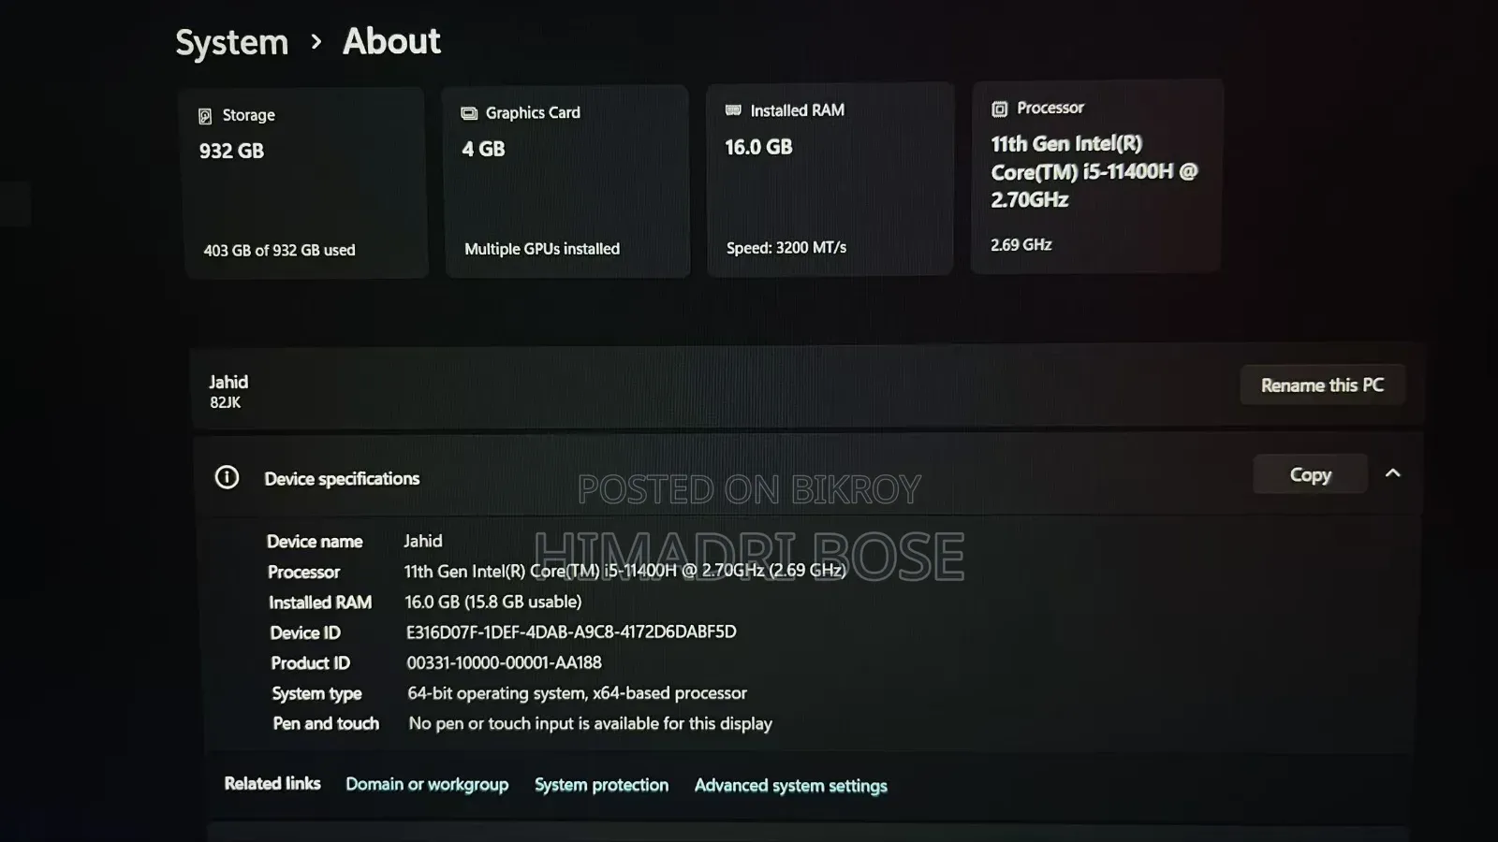Click the Device ID label
This screenshot has width=1498, height=842.
tap(305, 632)
